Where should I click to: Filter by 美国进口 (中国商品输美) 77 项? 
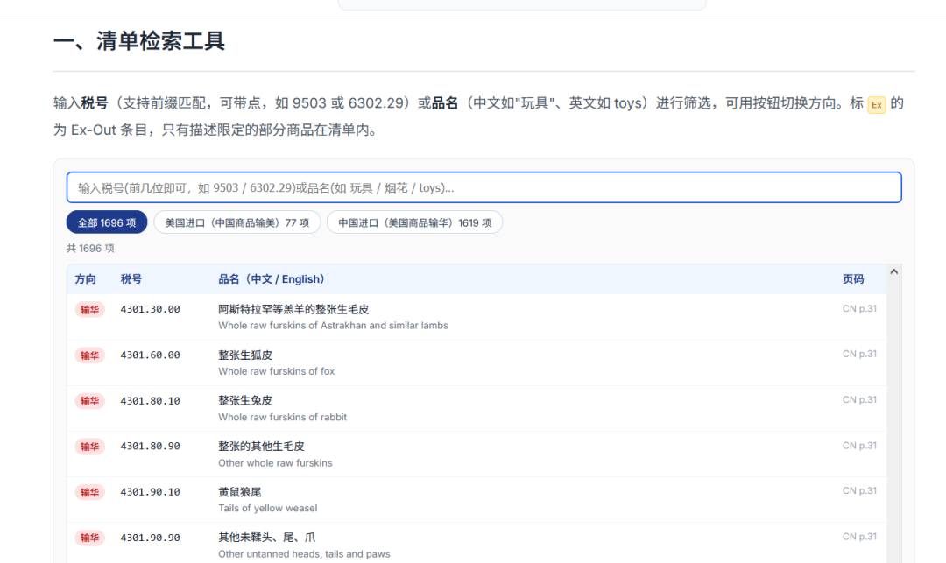(237, 222)
